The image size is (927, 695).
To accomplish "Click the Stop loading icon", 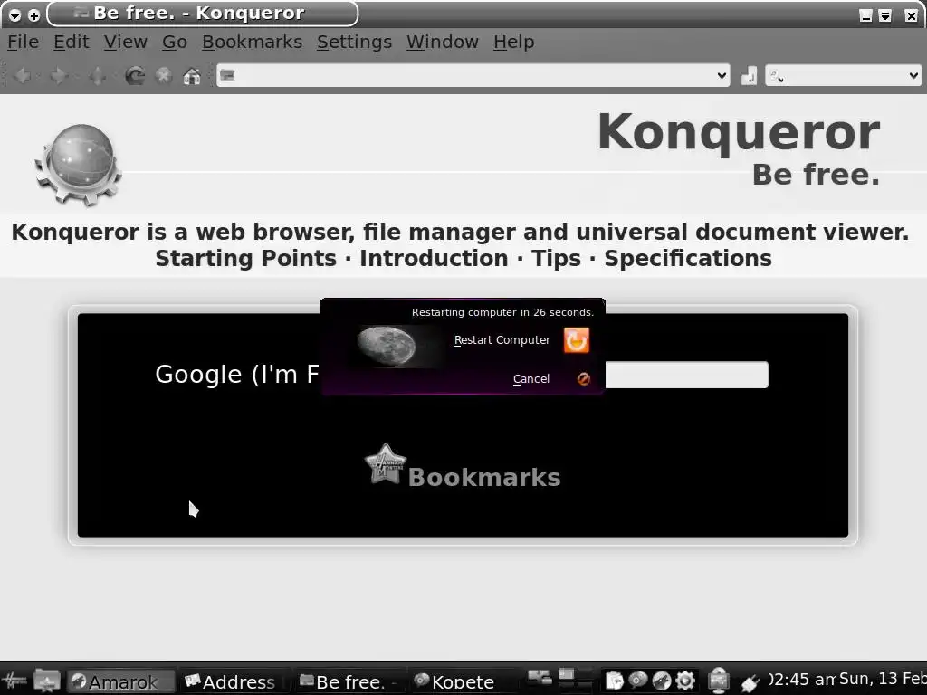I will tap(164, 76).
